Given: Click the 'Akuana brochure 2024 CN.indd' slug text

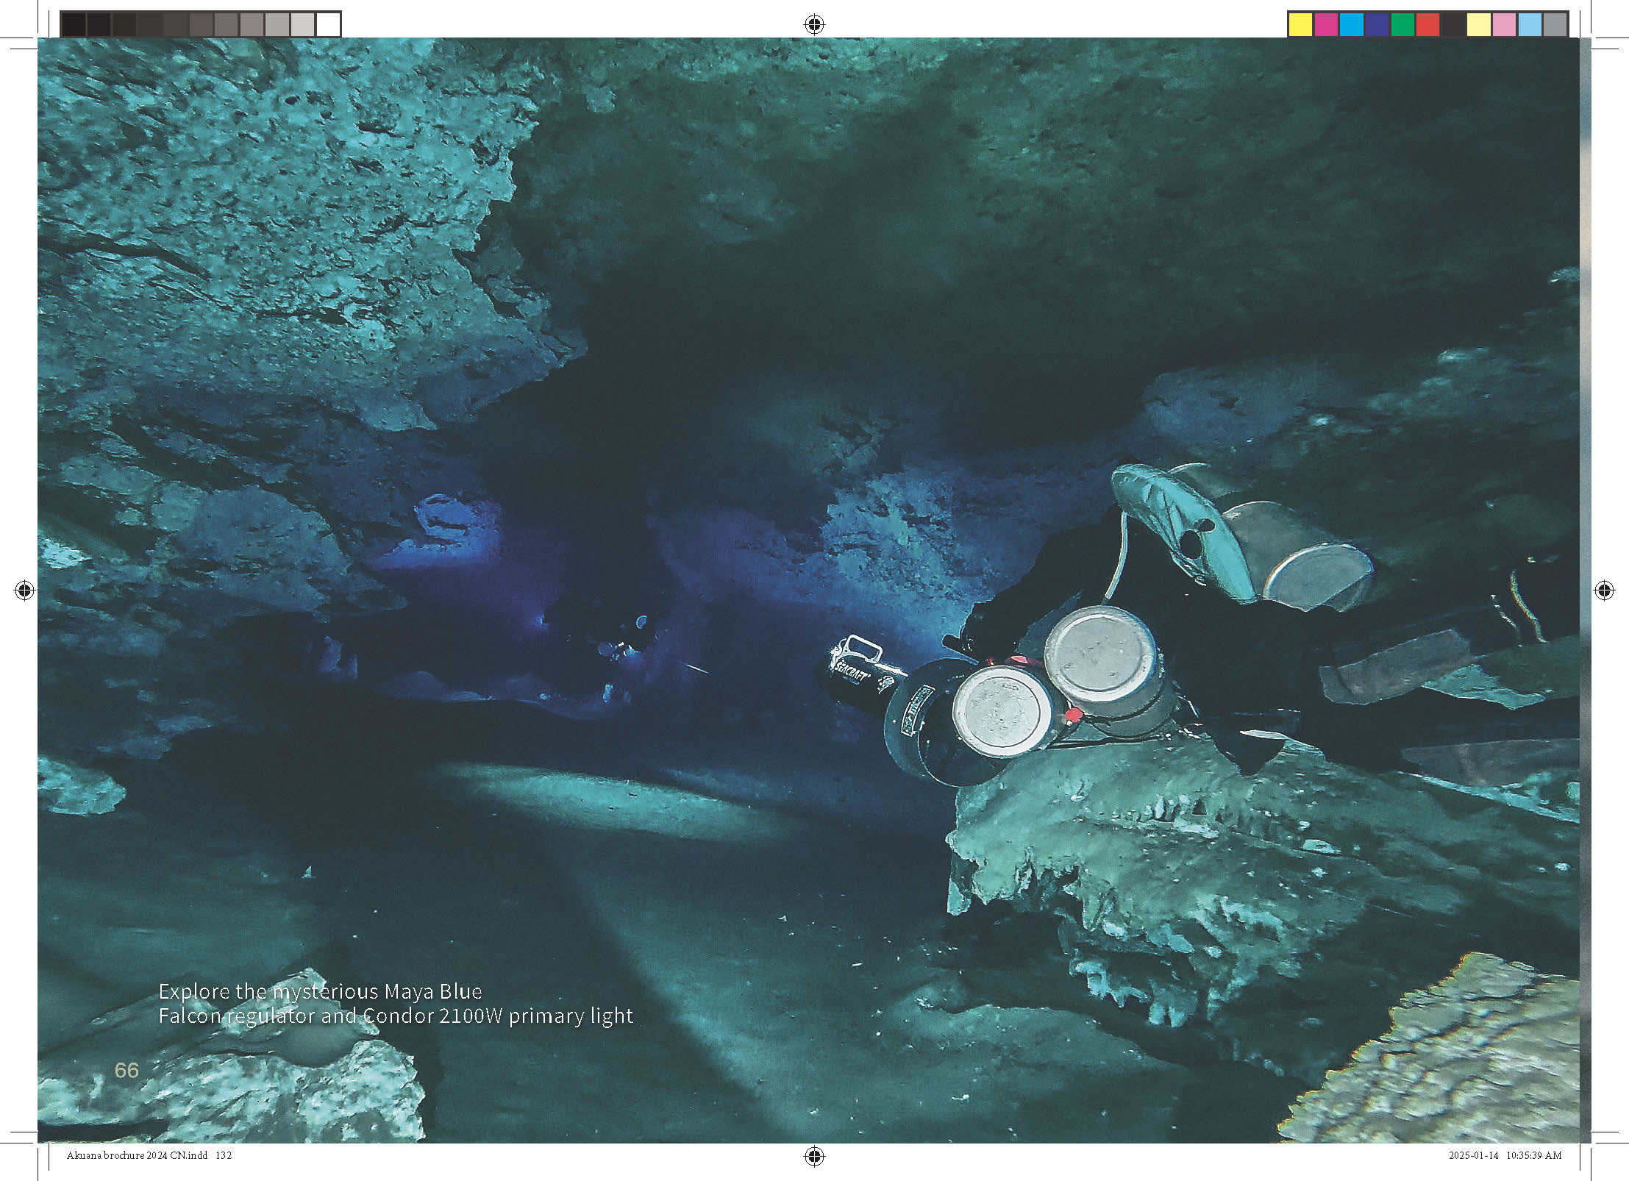Looking at the screenshot, I should point(137,1155).
